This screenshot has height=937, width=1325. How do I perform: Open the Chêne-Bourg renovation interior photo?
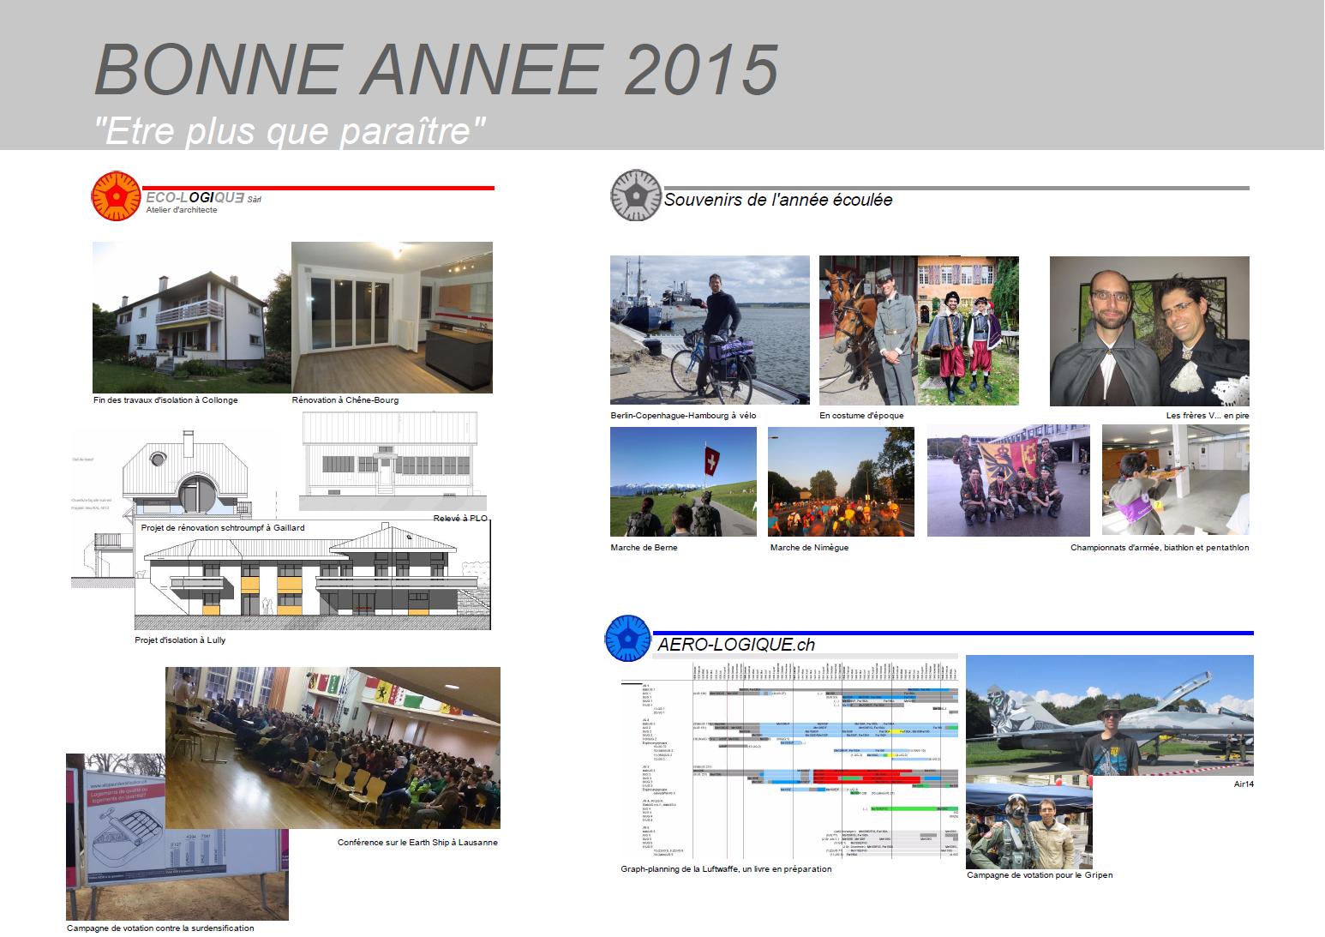point(392,317)
